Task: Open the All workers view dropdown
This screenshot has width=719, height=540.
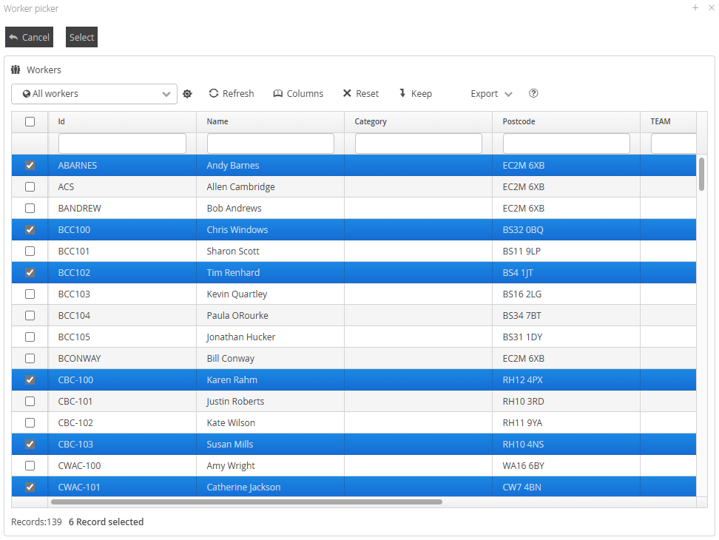Action: coord(94,93)
